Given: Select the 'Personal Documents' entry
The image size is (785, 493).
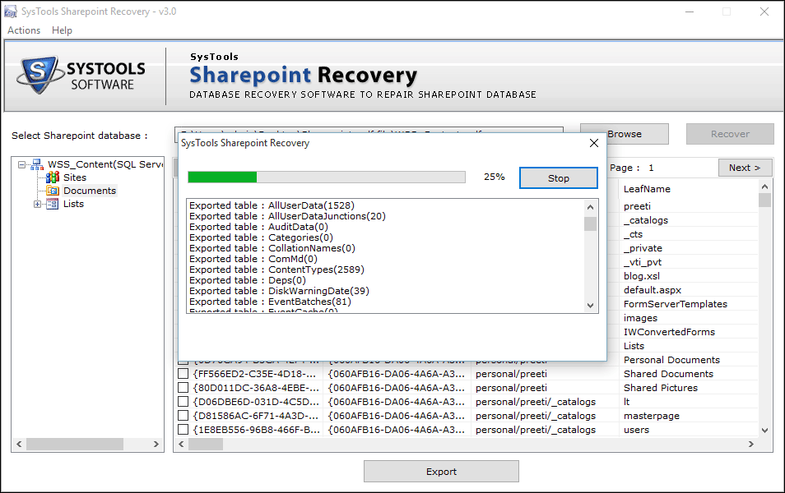Looking at the screenshot, I should pos(671,360).
